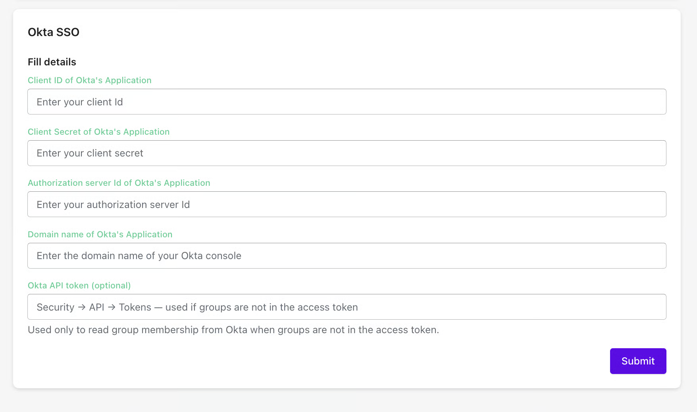Image resolution: width=697 pixels, height=412 pixels.
Task: Click blank area right of 'Fill details'
Action: tap(357, 62)
